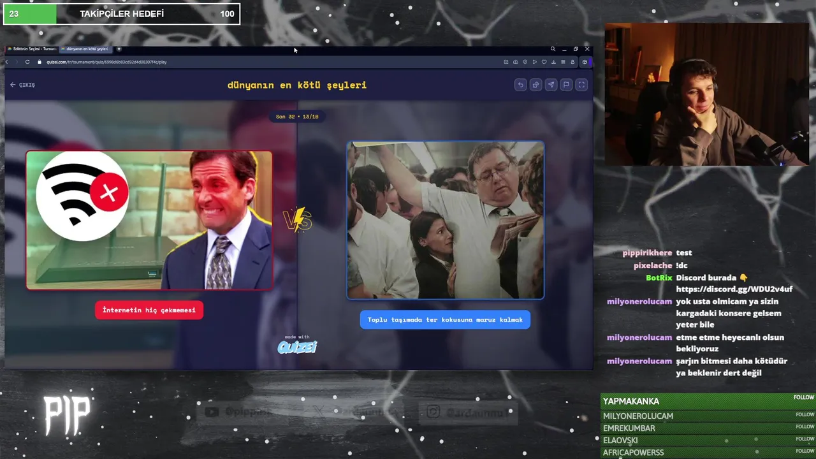Image resolution: width=816 pixels, height=459 pixels.
Task: Click the "Son 32 • 13/16" round indicator
Action: click(x=297, y=117)
